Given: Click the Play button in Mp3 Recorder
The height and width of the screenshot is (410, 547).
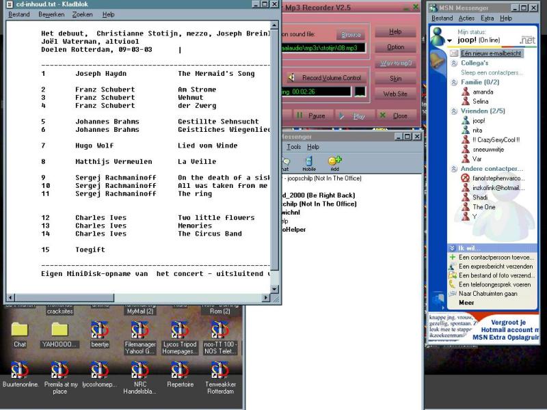Looking at the screenshot, I should tap(353, 115).
